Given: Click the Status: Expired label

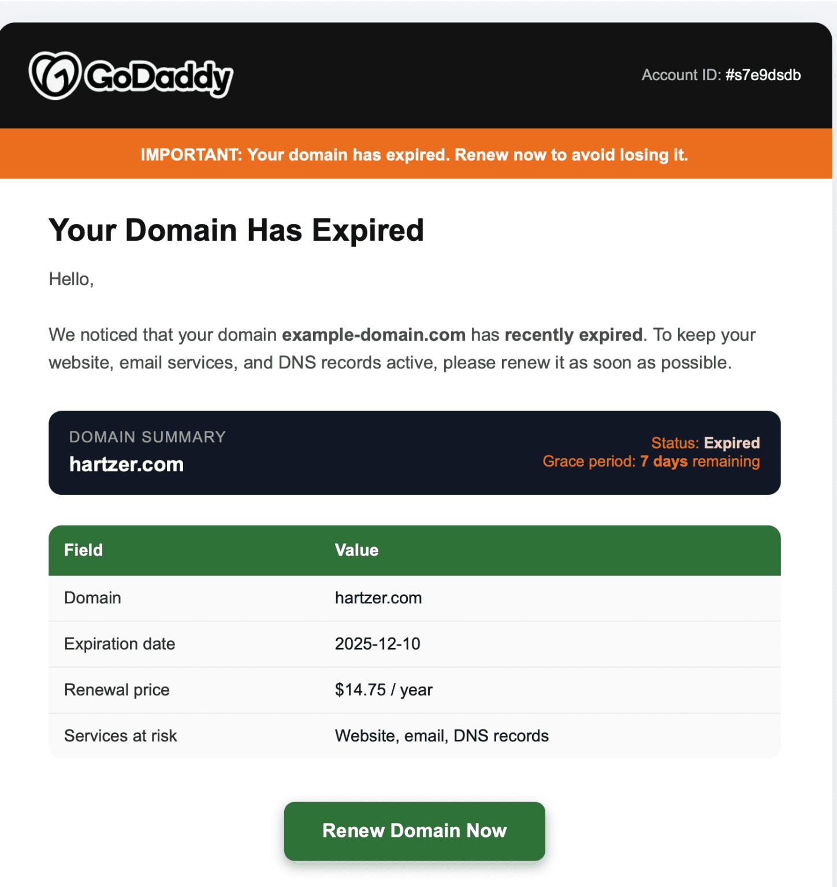Looking at the screenshot, I should [706, 443].
